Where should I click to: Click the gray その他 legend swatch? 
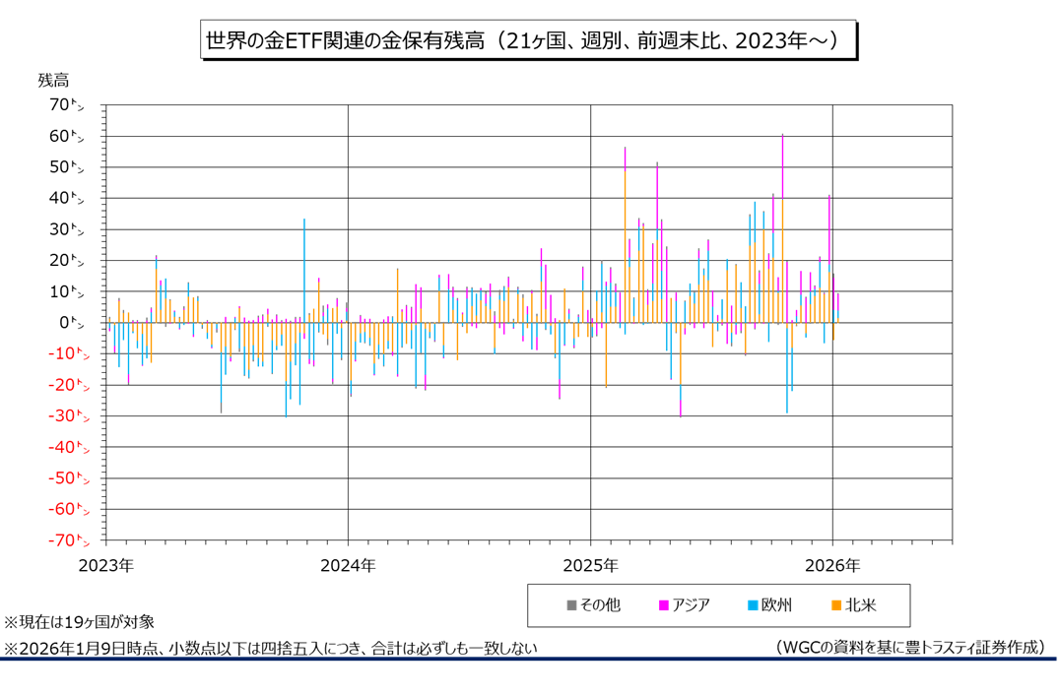coord(569,605)
